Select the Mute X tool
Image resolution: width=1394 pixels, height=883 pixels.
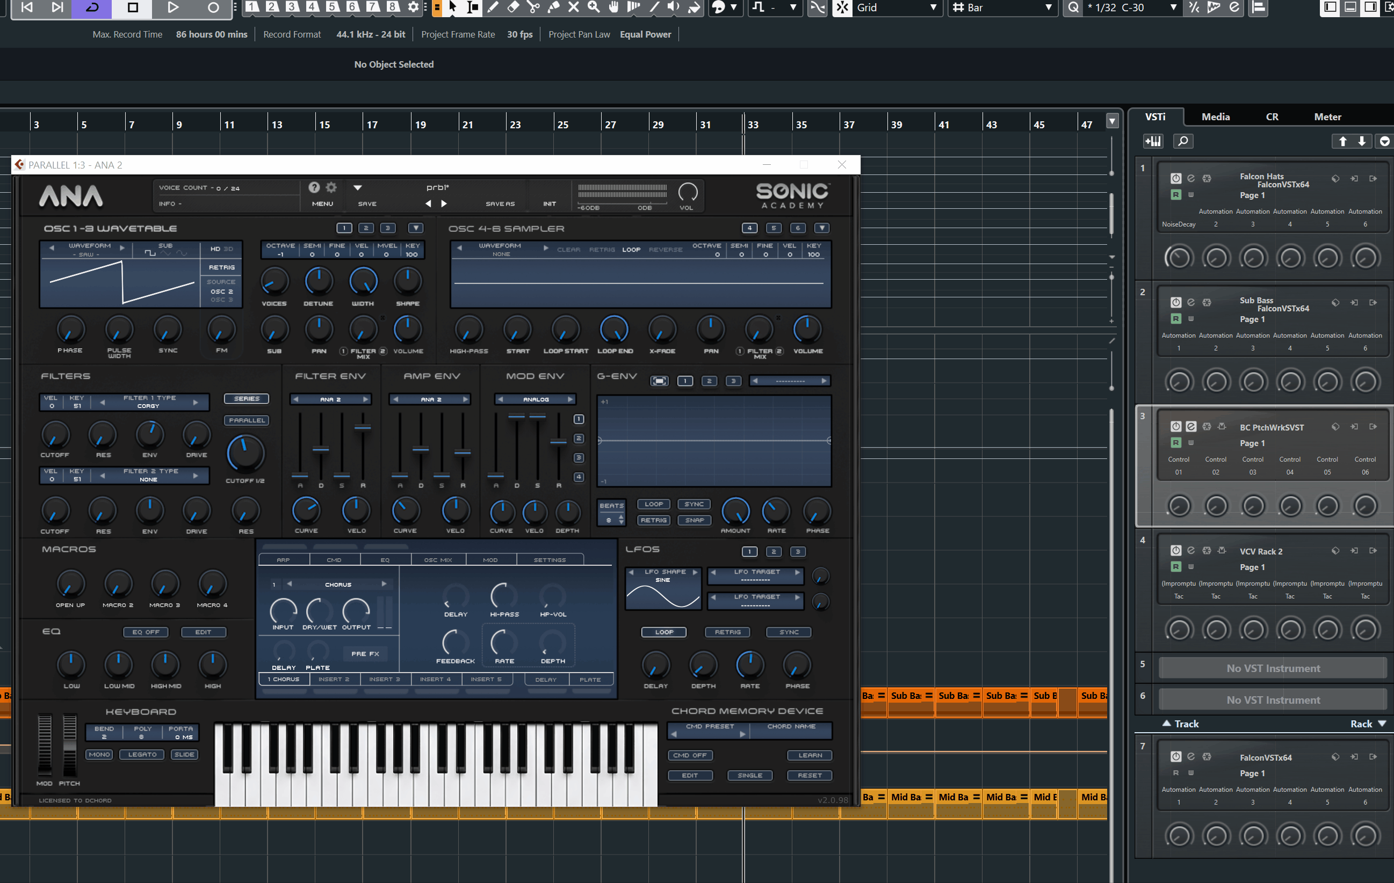(574, 7)
